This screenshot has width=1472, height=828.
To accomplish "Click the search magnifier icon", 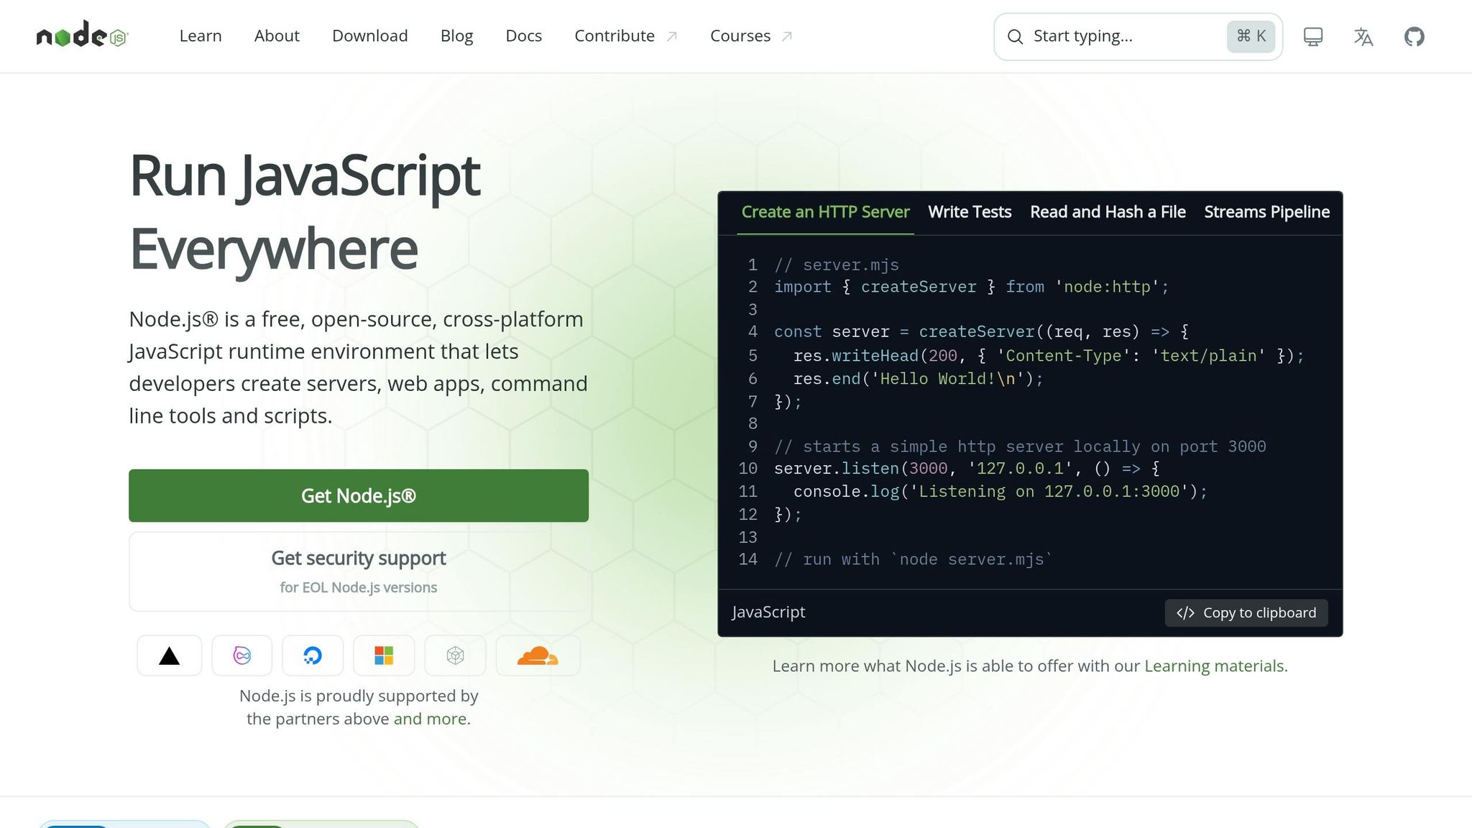I will pos(1015,36).
